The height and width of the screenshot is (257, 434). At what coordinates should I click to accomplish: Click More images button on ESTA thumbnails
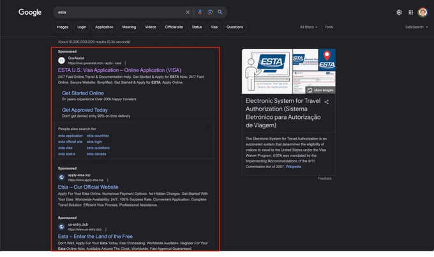coord(320,90)
